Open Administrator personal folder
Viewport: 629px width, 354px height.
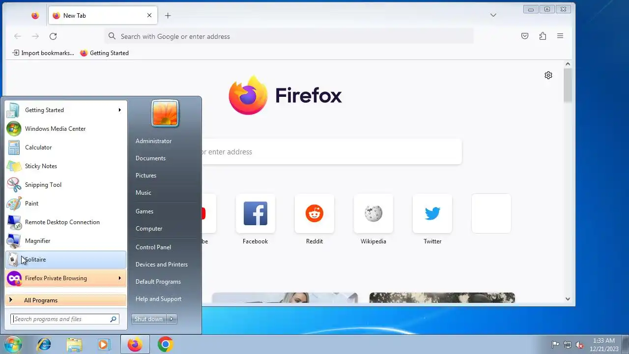[153, 141]
